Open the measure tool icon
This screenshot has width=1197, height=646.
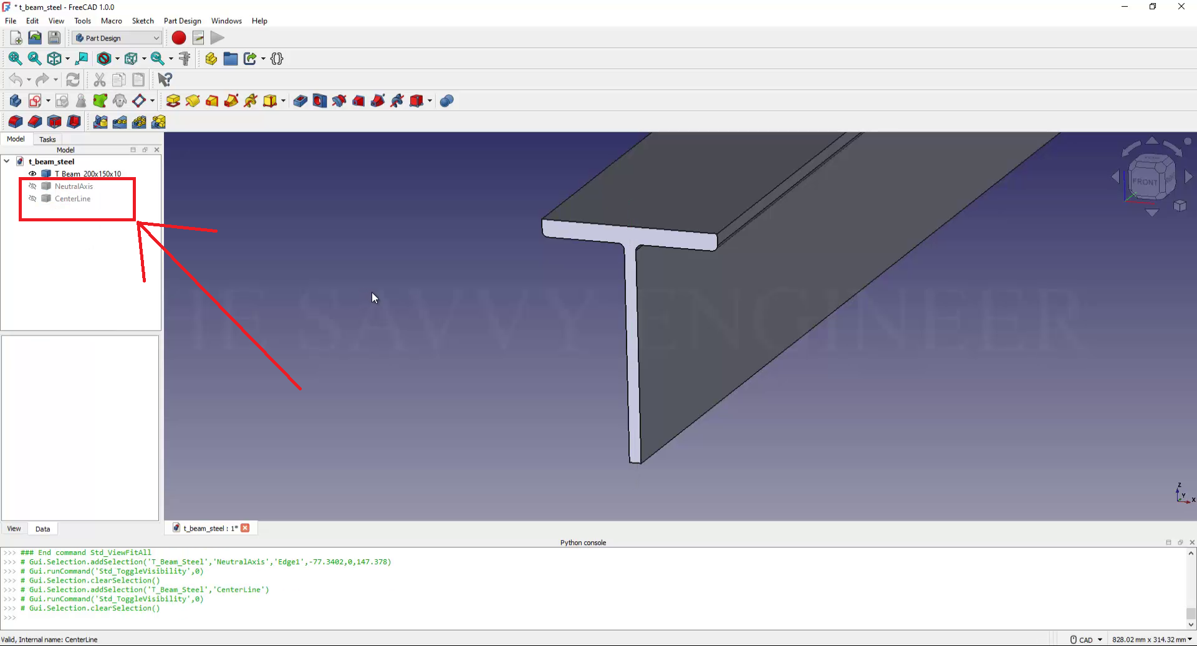[x=185, y=59]
